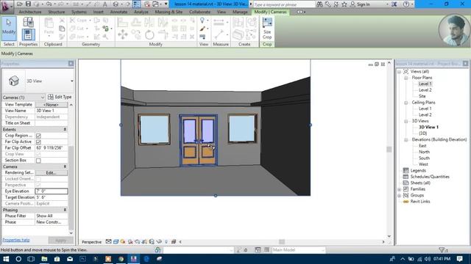Open visual style icon in view control bar
Image resolution: width=471 pixels, height=264 pixels.
116,241
